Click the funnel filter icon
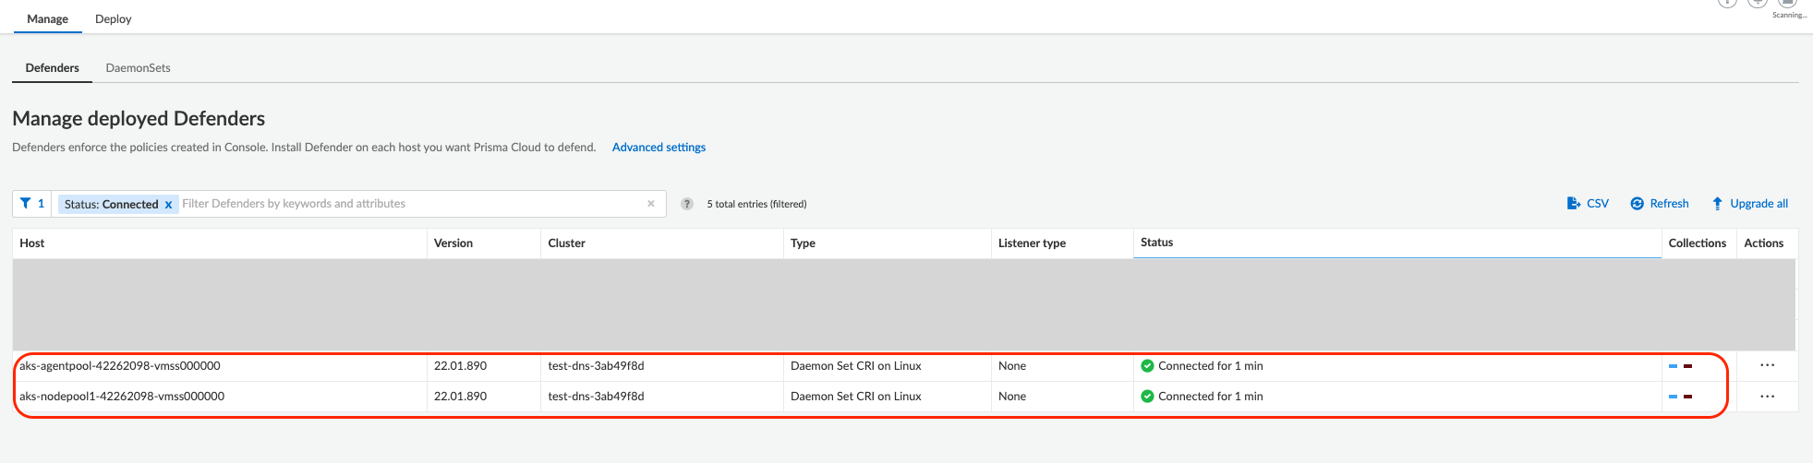Screen dimensions: 1813x463 (x=26, y=204)
